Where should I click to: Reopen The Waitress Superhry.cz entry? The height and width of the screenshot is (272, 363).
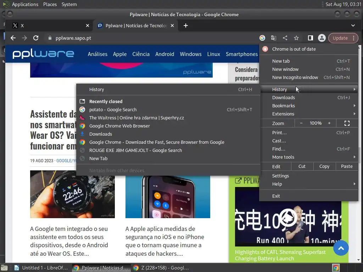tap(168, 118)
